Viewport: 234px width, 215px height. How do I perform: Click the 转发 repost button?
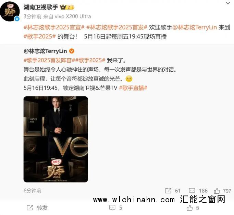pyautogui.click(x=37, y=208)
